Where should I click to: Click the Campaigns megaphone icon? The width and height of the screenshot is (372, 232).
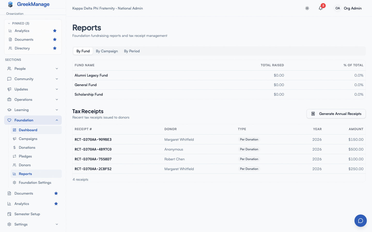(x=14, y=139)
